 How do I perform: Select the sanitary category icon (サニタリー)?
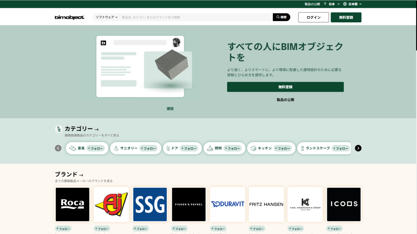click(x=116, y=148)
